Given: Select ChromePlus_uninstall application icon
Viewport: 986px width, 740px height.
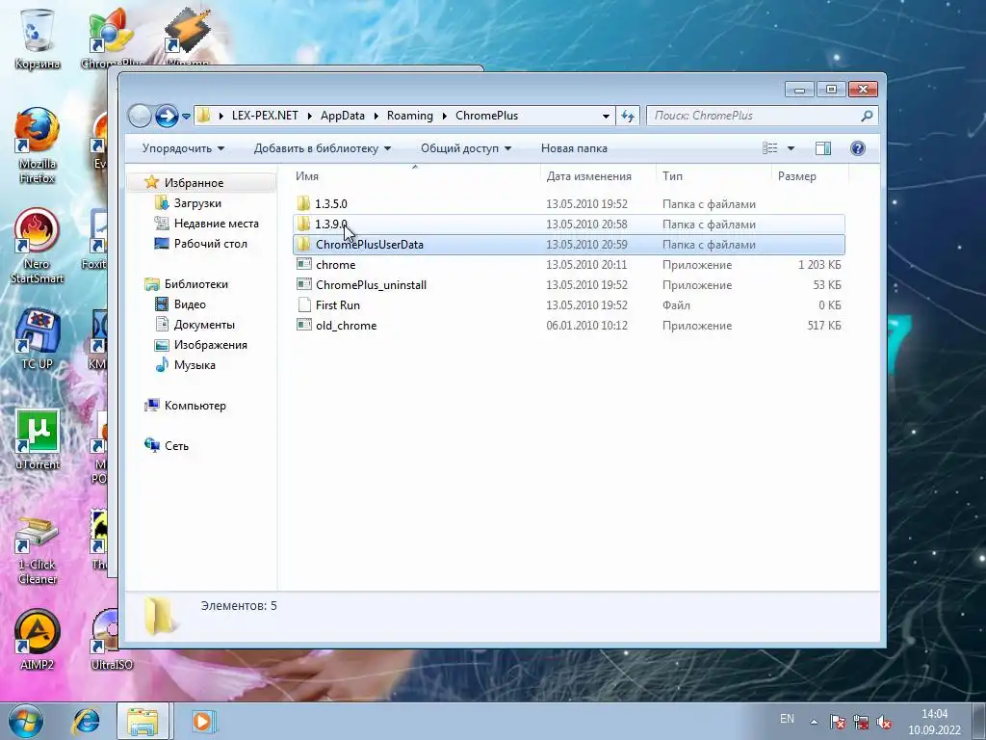Looking at the screenshot, I should click(304, 284).
